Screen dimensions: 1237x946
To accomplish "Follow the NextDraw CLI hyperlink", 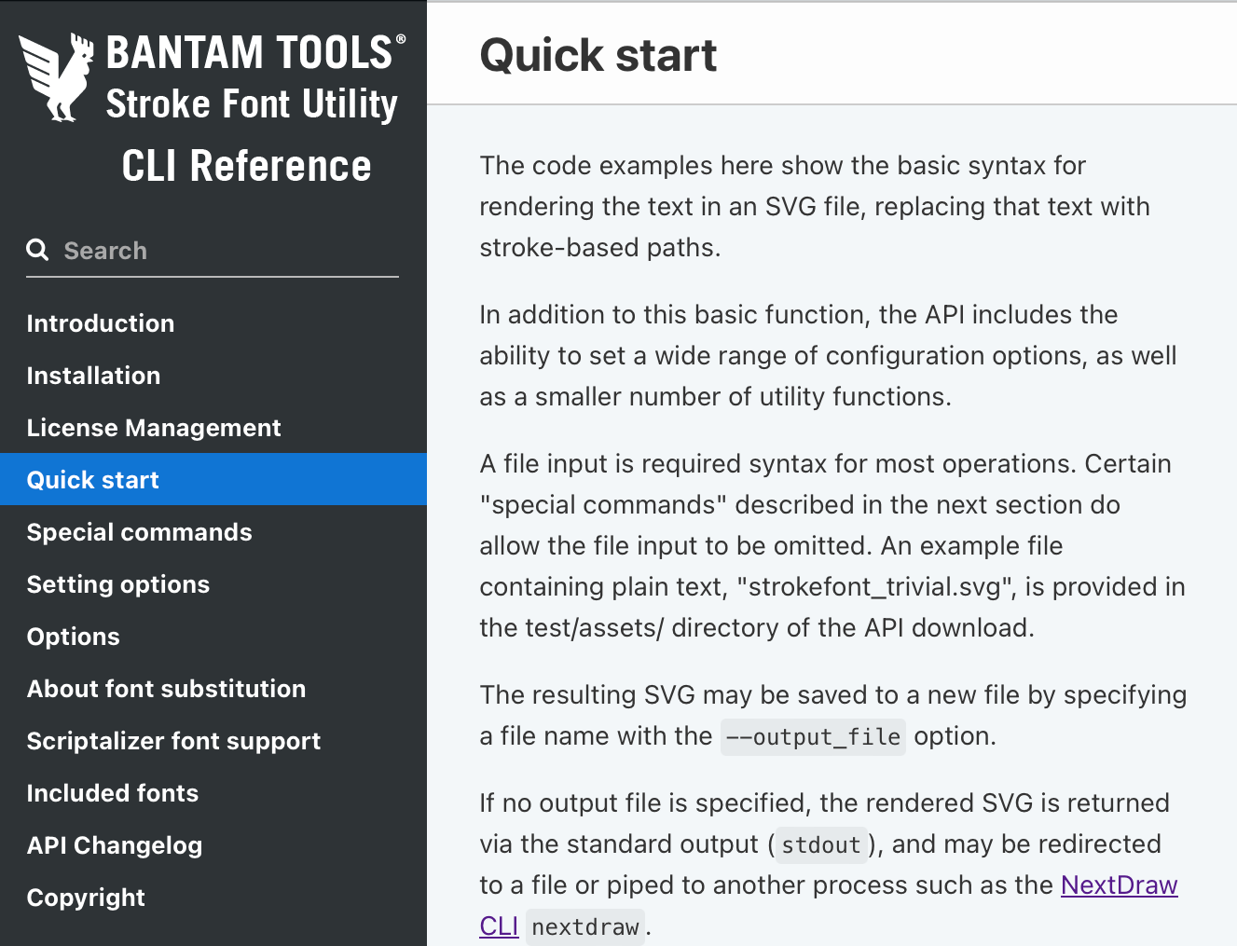I will 1119,885.
